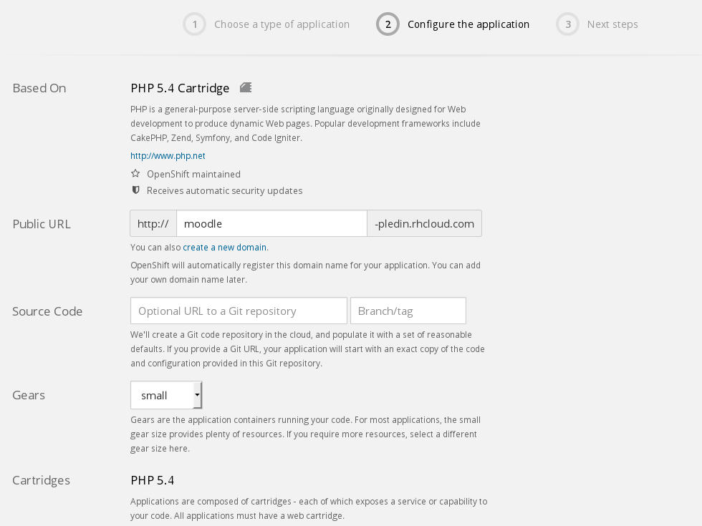Click the 'http://' prefix box
The image size is (702, 526).
[153, 223]
